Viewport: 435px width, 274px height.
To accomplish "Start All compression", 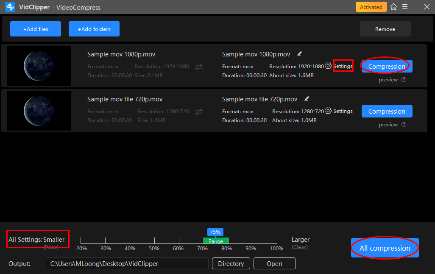I will coord(385,248).
